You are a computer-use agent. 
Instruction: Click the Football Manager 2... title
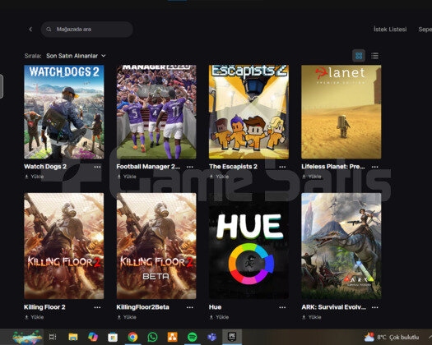[x=148, y=167]
